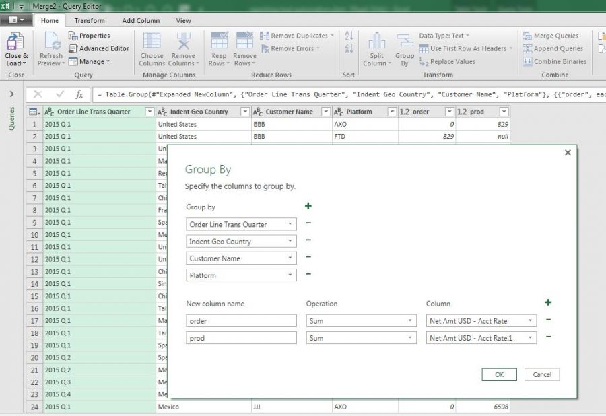Click the Close & Load icon
The height and width of the screenshot is (416, 606).
click(15, 42)
